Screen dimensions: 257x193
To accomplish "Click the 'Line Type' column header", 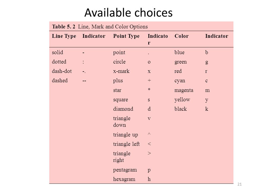I will coord(64,36).
